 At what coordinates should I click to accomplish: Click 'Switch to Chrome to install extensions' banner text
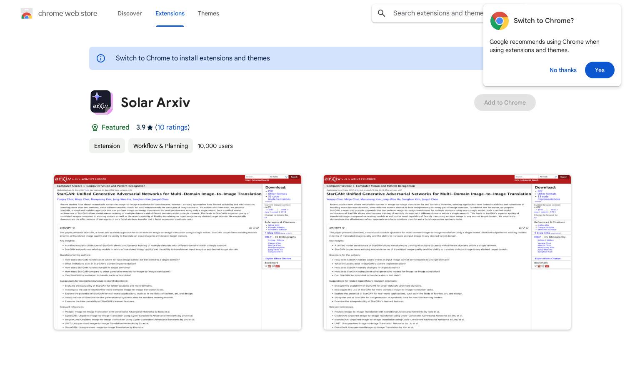point(193,58)
